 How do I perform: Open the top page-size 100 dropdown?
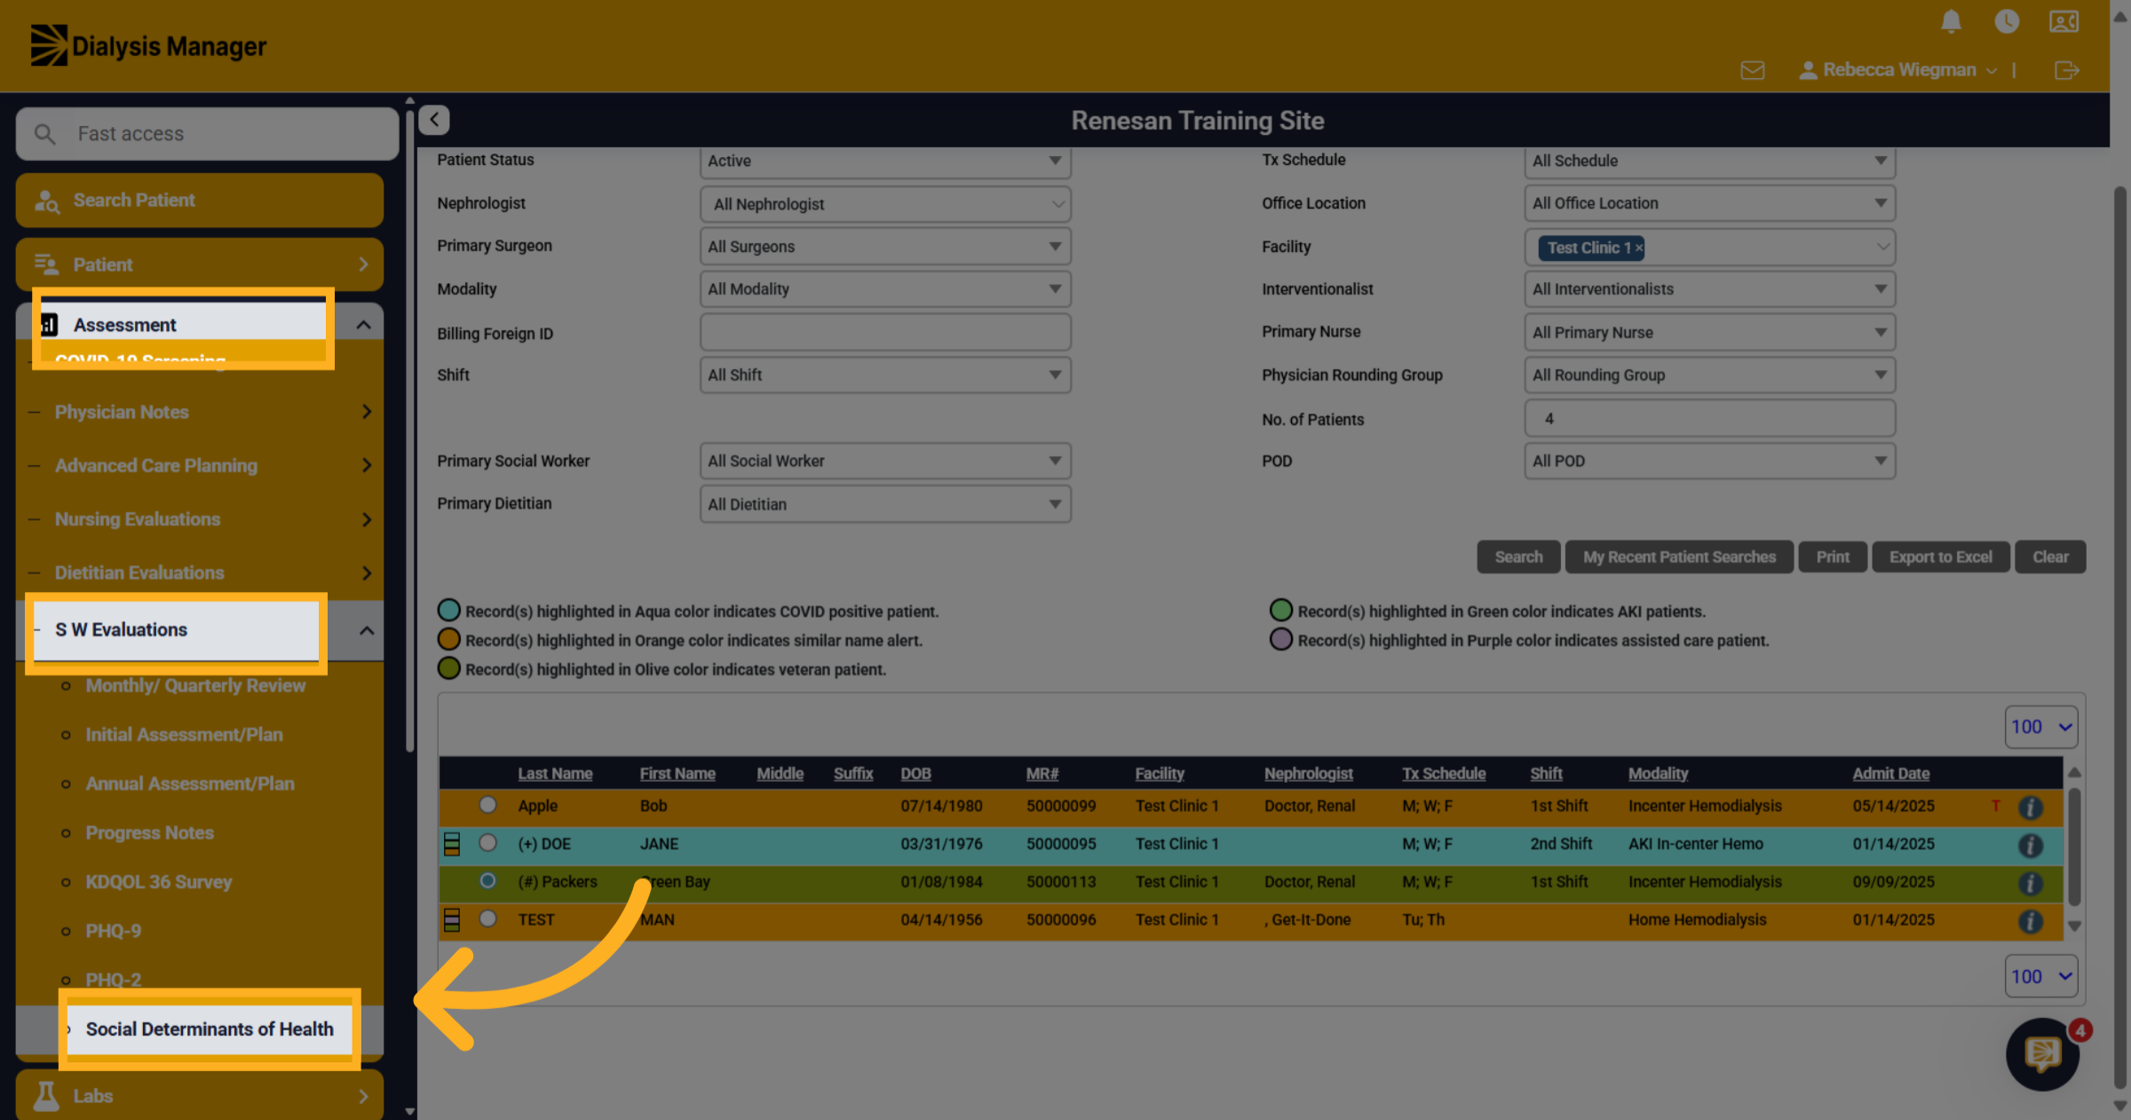[2040, 727]
